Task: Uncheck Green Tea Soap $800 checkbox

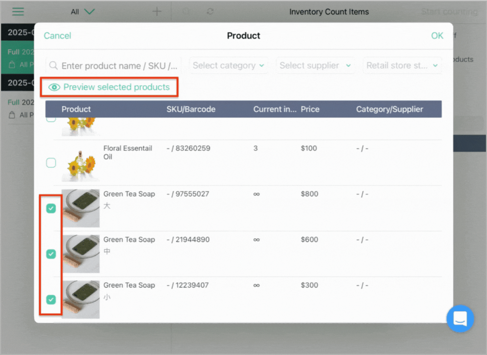Action: pos(51,208)
